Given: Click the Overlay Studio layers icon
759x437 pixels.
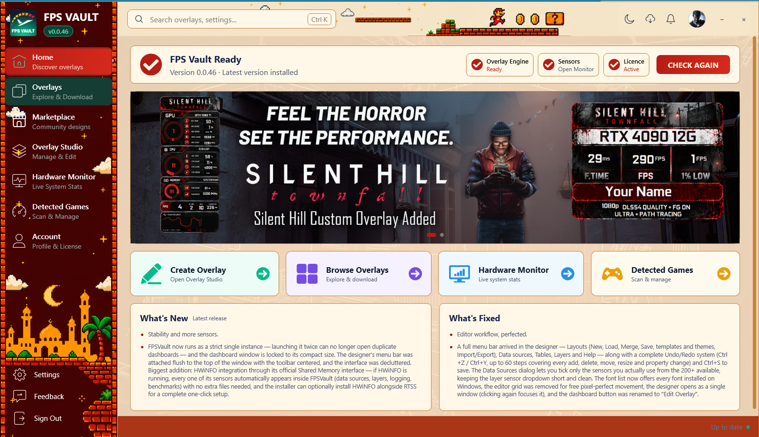Looking at the screenshot, I should (19, 151).
